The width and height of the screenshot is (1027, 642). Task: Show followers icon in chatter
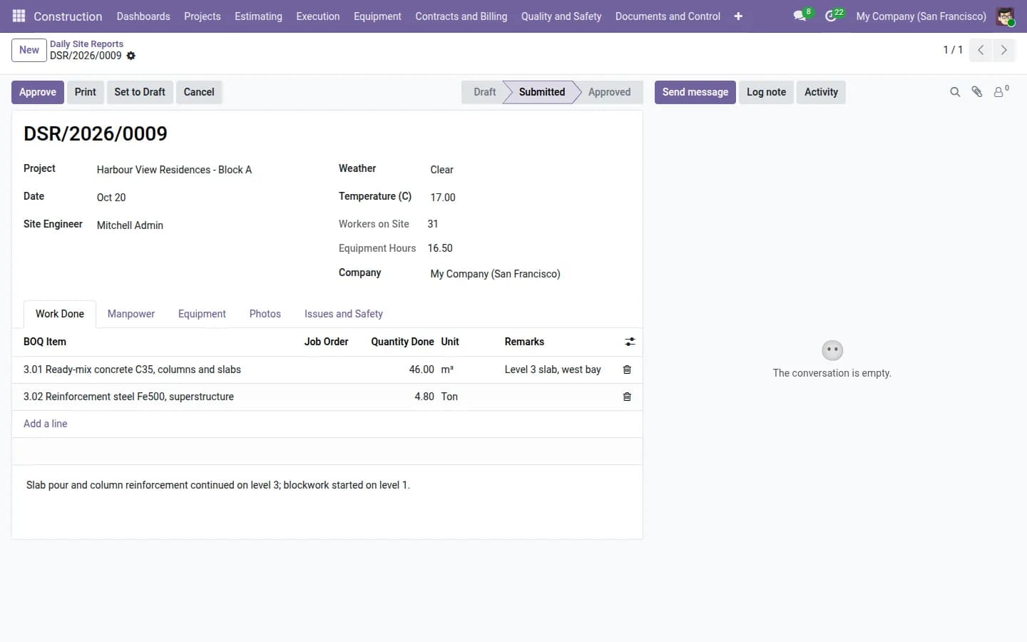[x=1001, y=92]
